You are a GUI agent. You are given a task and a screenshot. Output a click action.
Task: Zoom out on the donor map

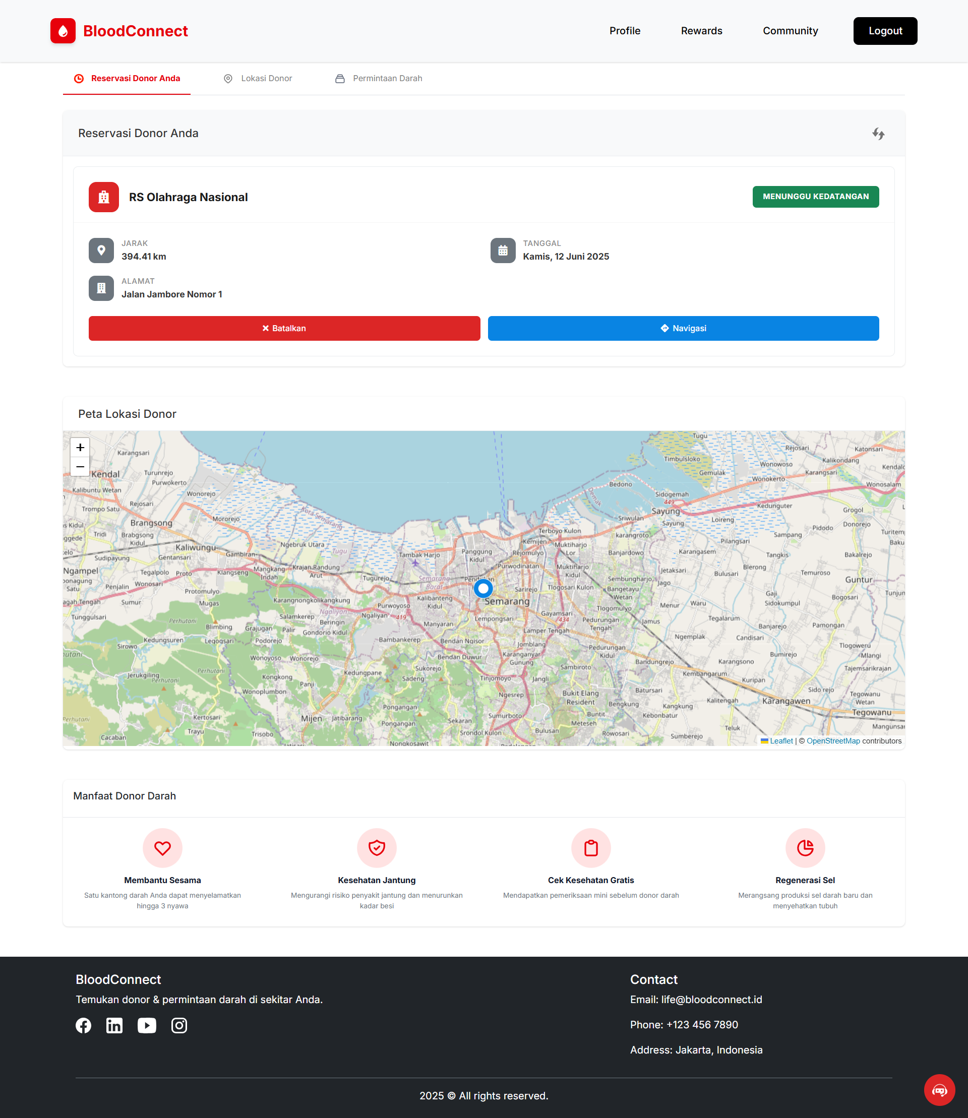[x=80, y=467]
